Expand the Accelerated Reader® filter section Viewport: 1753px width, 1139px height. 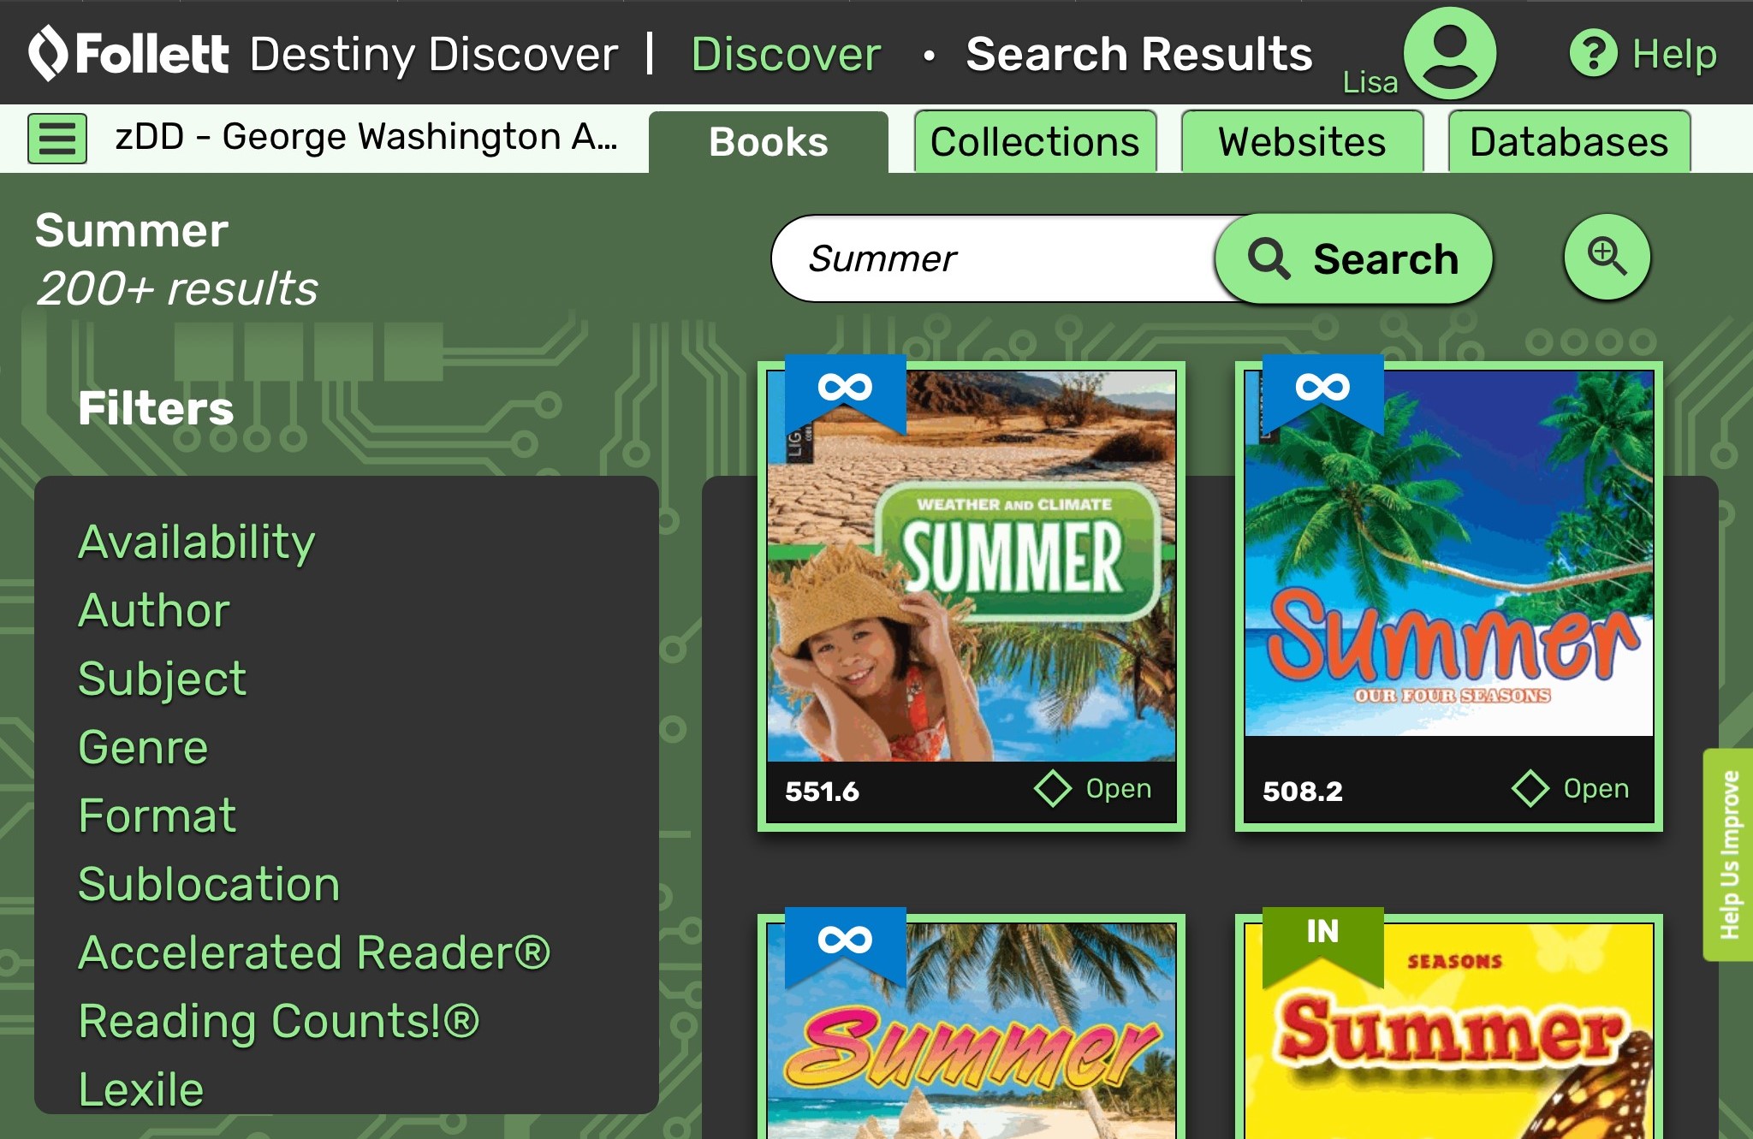coord(316,952)
